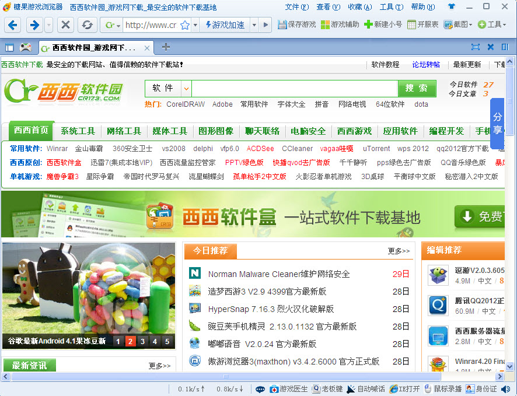This screenshot has width=517, height=396.
Task: Switch slideshow to slide 3
Action: (142, 341)
